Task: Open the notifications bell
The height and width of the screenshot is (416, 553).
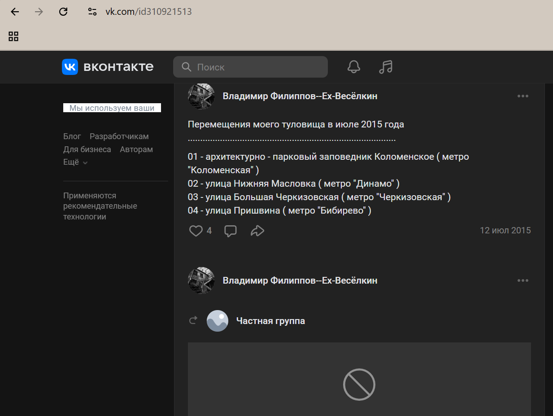Action: click(354, 67)
